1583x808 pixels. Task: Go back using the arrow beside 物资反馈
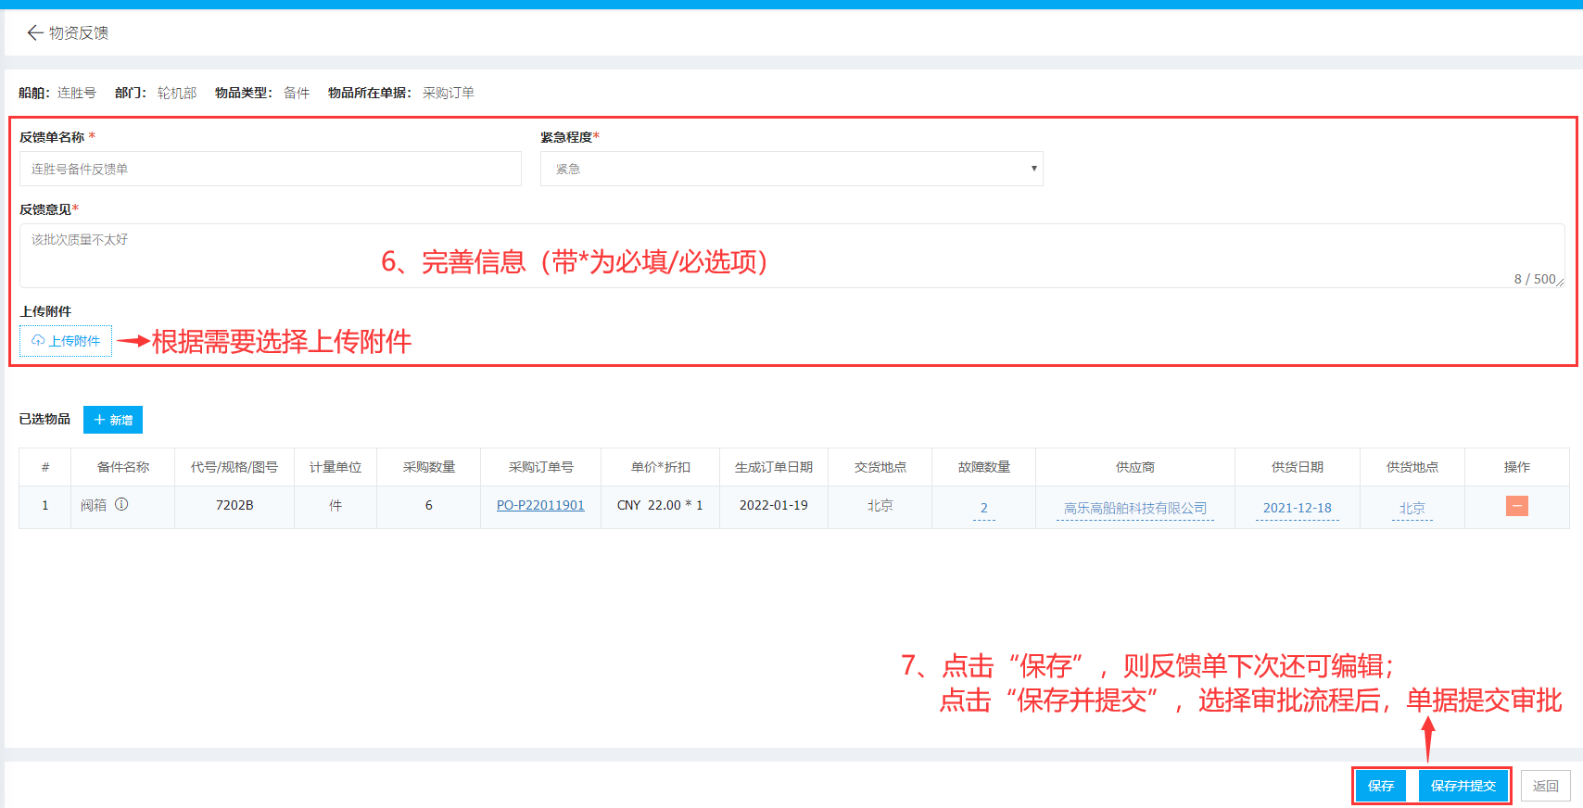pos(35,32)
